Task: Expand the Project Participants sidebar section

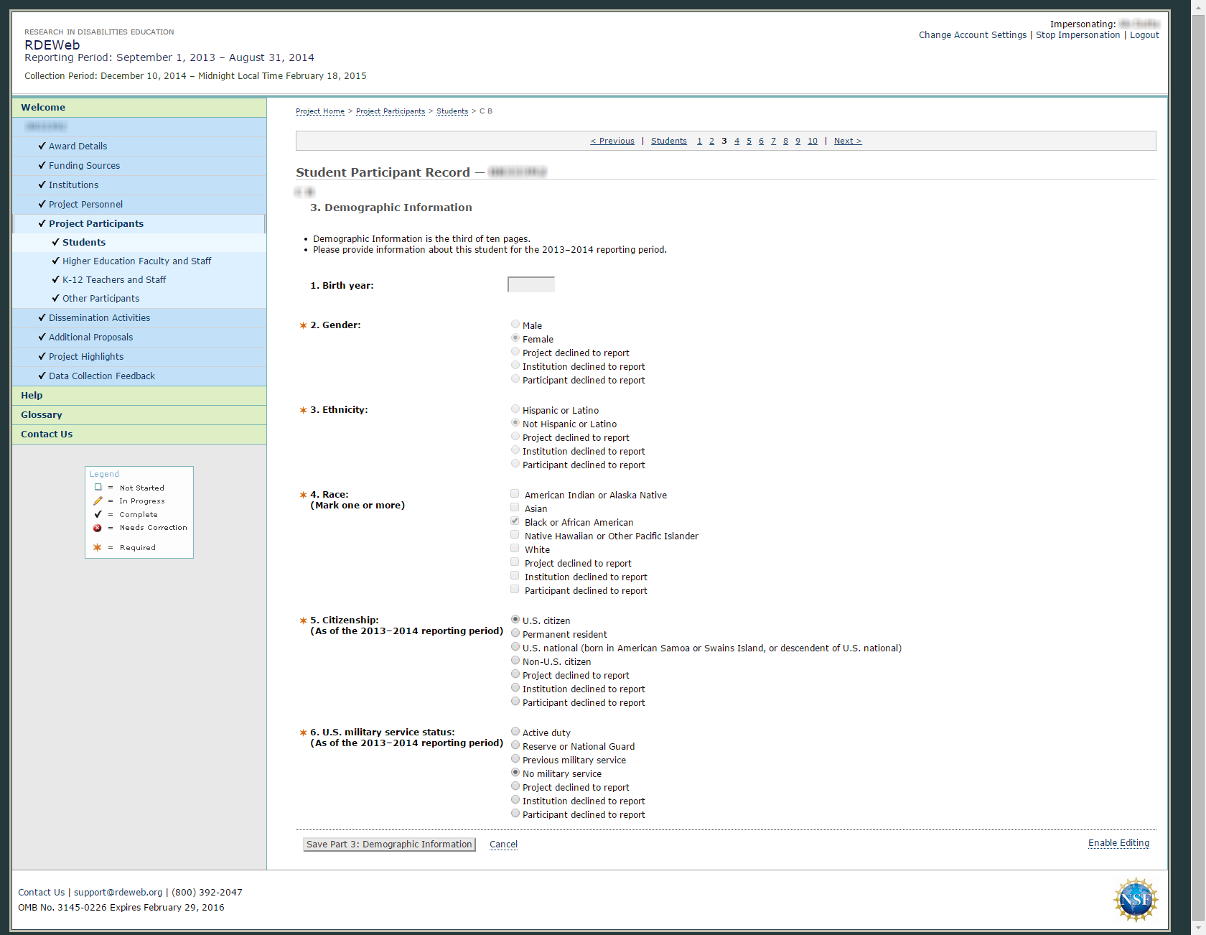Action: [x=96, y=224]
